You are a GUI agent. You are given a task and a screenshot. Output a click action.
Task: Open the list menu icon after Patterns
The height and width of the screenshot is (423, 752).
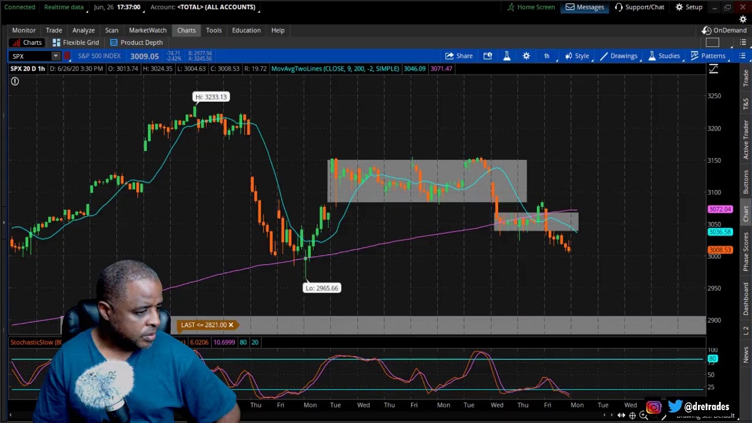click(x=743, y=56)
